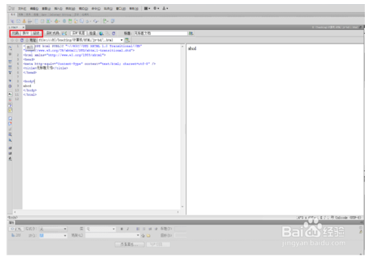
Task: Switch to Code view button
Action: [16, 34]
